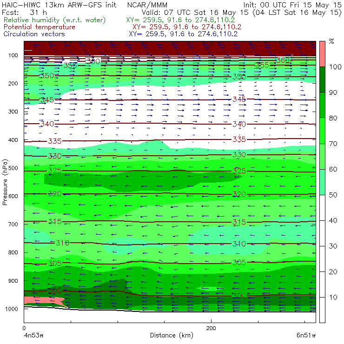Click the bright green 70-80% colorbar segment
Viewport: 344px width, 344px height.
click(x=322, y=131)
